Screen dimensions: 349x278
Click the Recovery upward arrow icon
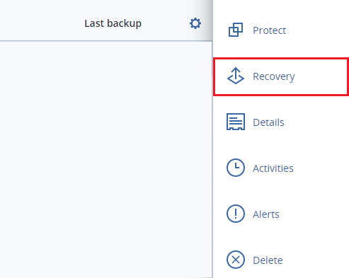236,76
